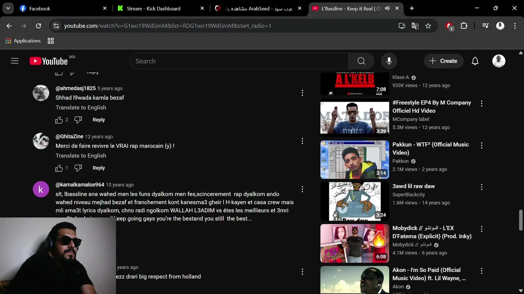Reply to @GhitaZine comment
Image resolution: width=524 pixels, height=294 pixels.
[99, 168]
